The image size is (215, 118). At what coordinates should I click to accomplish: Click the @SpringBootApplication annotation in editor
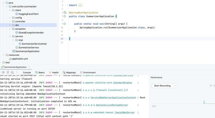(84, 13)
